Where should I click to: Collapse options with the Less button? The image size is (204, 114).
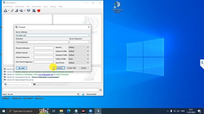[21, 68]
